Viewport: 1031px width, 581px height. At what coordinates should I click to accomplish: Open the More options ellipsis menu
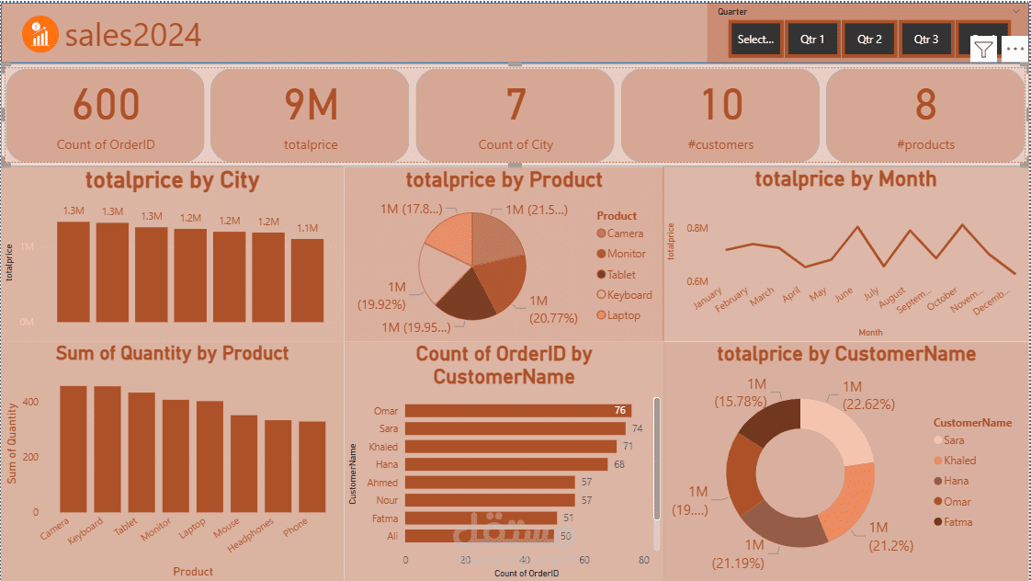pos(1014,49)
